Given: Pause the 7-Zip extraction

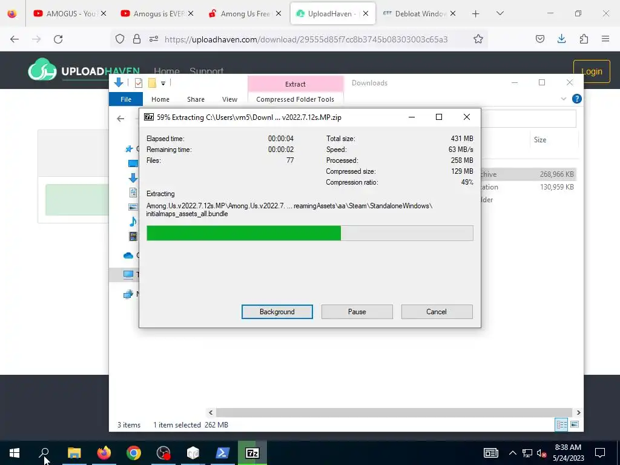Looking at the screenshot, I should [357, 312].
